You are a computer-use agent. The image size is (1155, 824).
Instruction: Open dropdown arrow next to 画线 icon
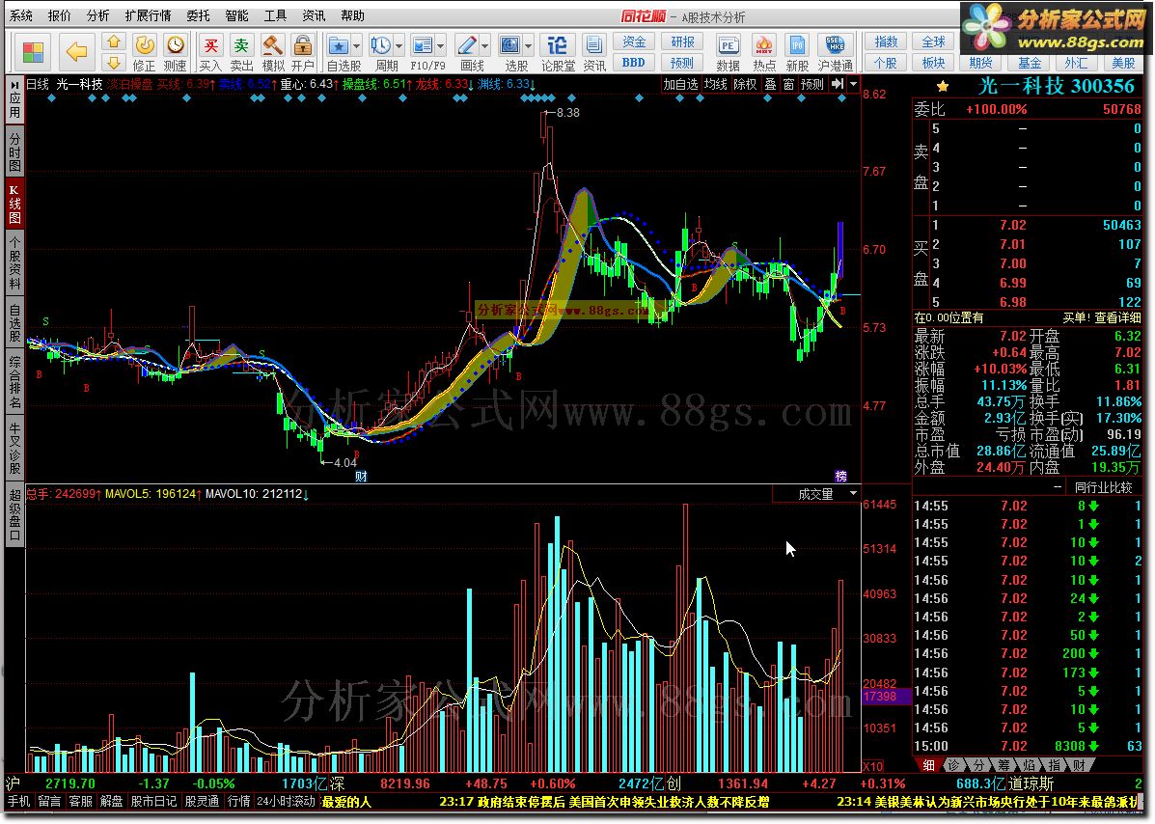484,46
